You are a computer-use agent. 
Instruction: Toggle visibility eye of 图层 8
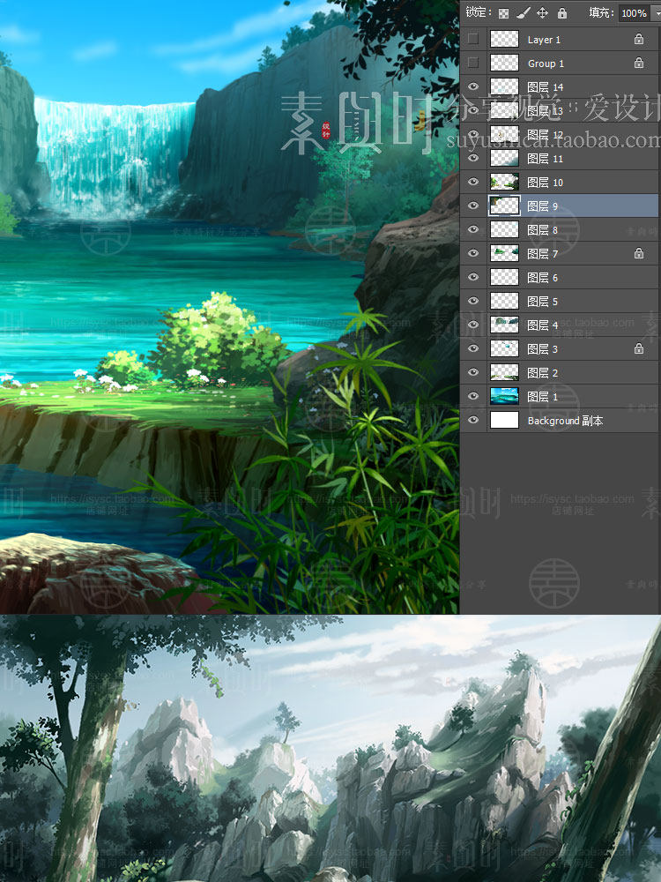(473, 229)
